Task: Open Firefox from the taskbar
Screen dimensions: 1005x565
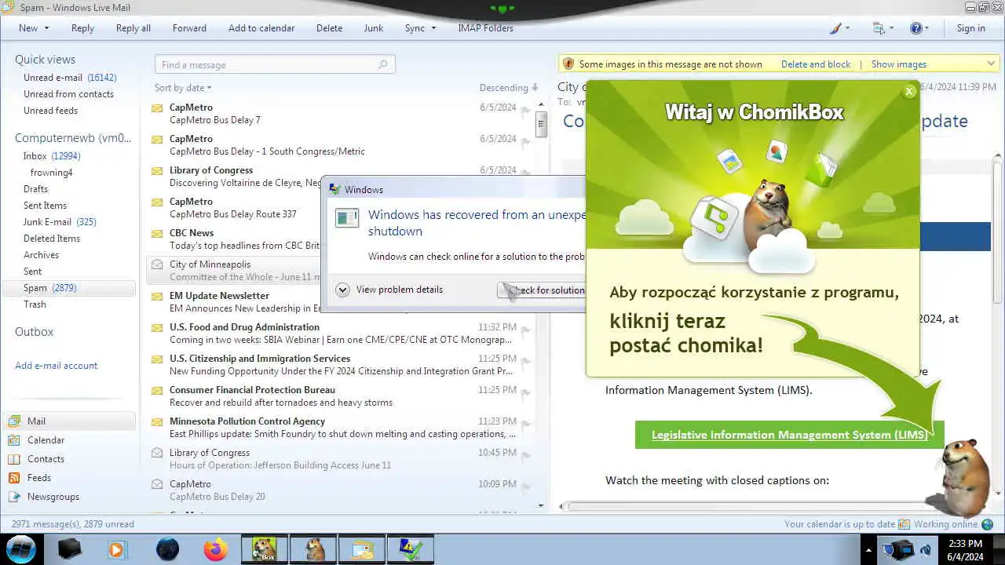Action: pyautogui.click(x=215, y=549)
